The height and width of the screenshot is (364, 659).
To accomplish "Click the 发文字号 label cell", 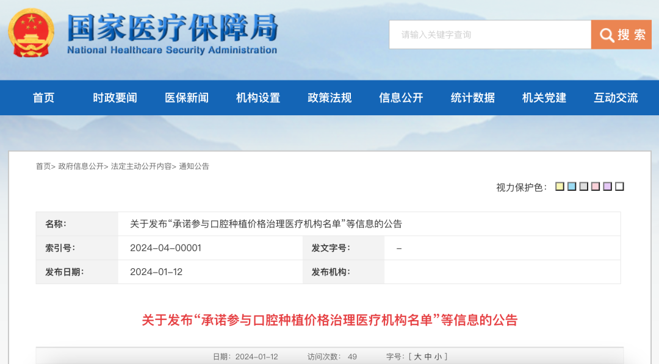I will tap(344, 248).
